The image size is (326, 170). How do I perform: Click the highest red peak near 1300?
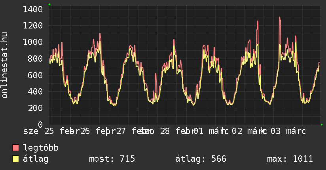pos(279,17)
